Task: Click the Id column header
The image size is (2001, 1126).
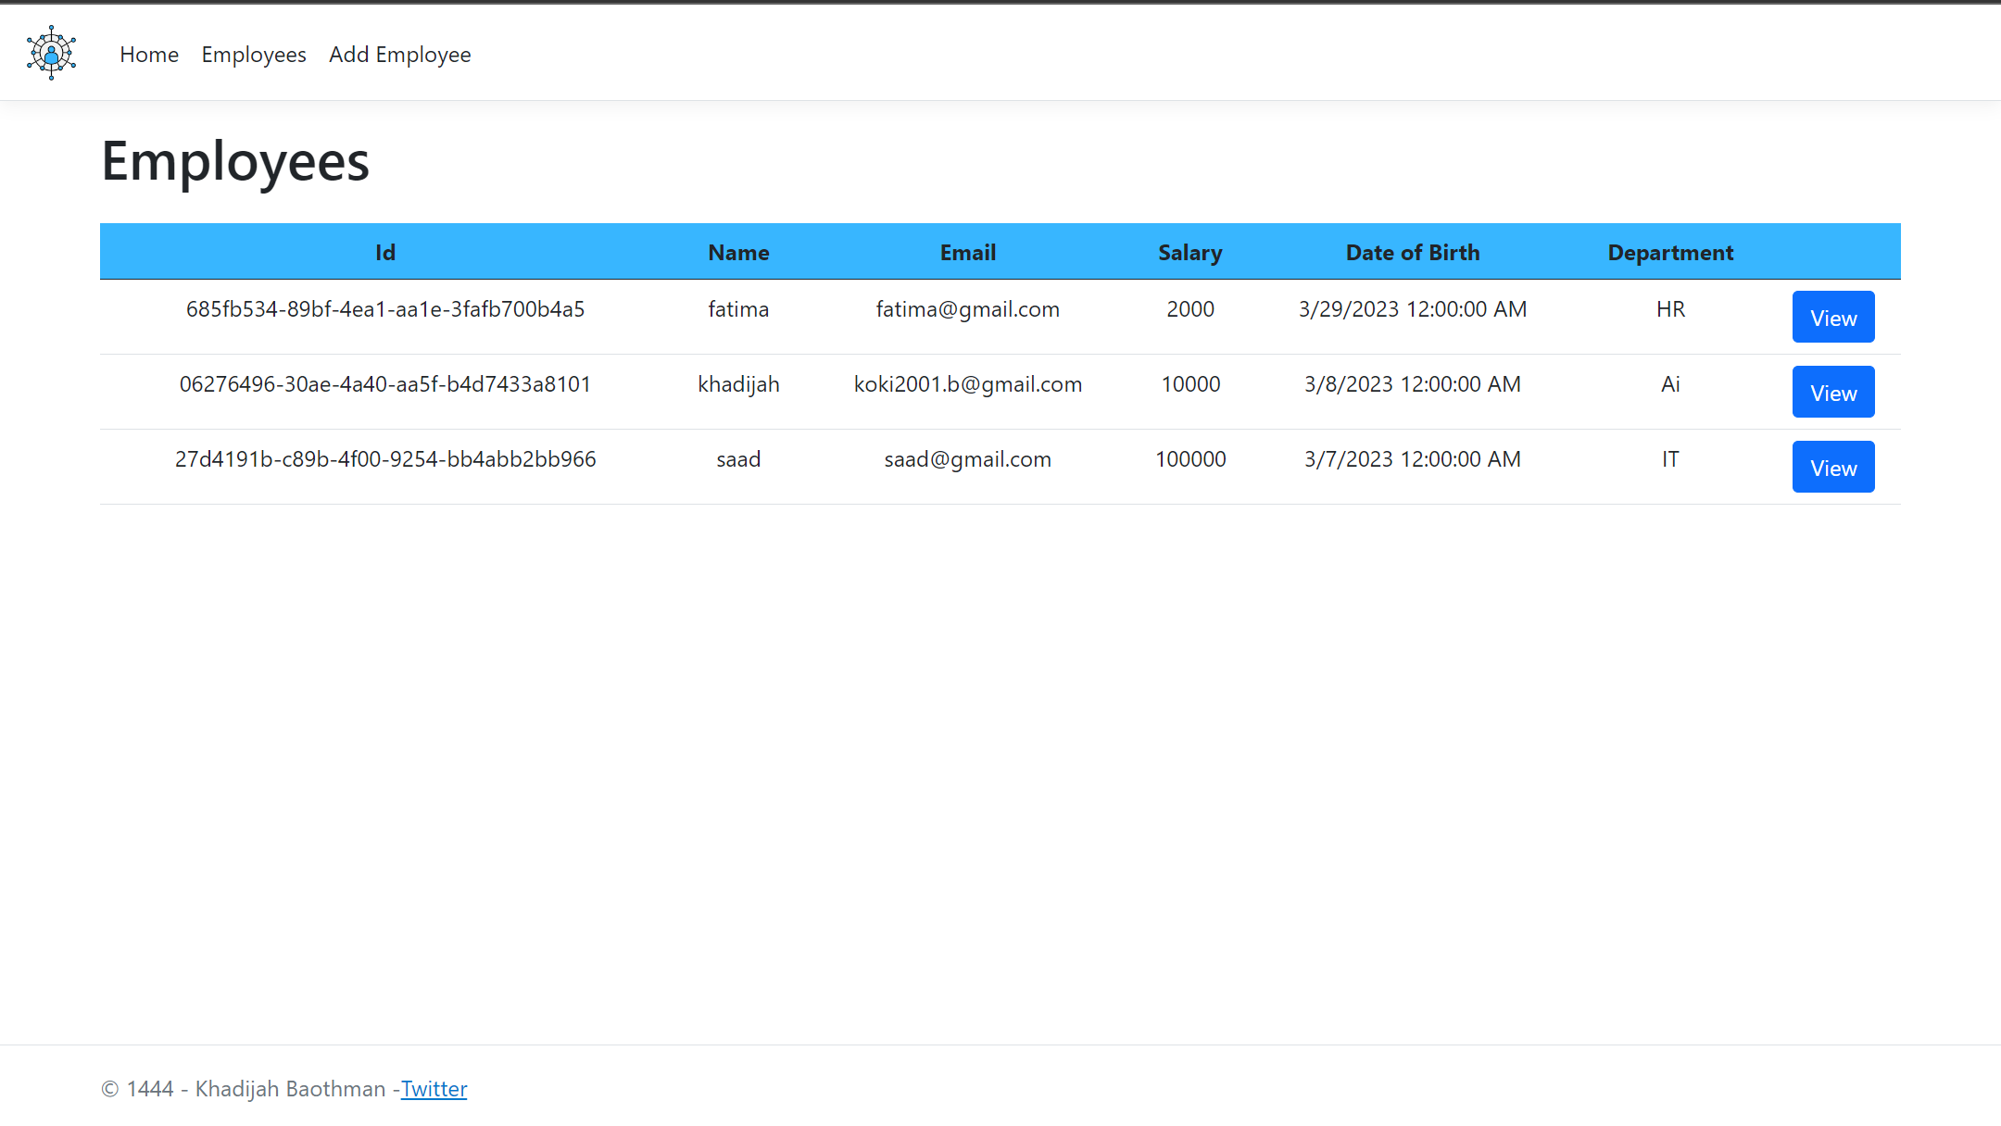Action: tap(385, 253)
